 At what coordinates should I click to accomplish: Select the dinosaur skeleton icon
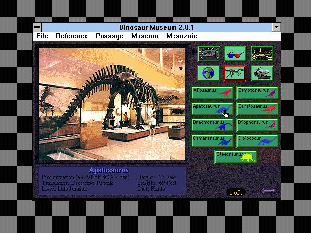pyautogui.click(x=235, y=73)
